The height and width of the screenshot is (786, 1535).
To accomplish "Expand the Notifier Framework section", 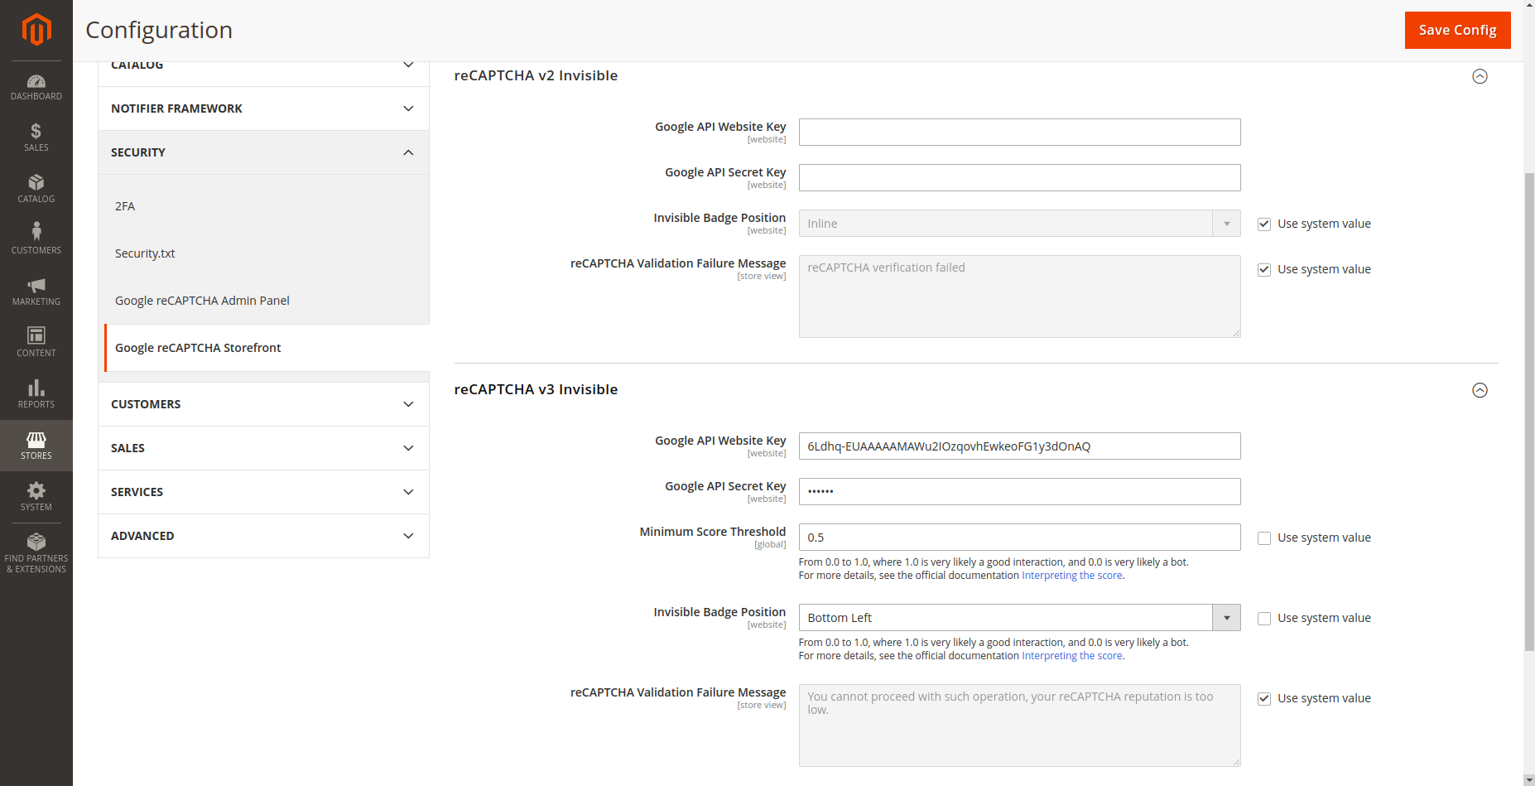I will (x=263, y=108).
